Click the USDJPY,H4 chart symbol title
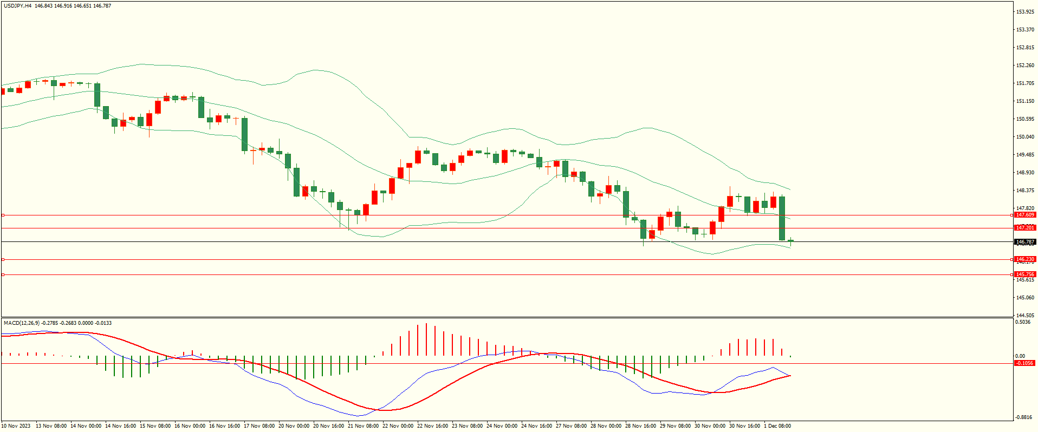This screenshot has height=432, width=1038. tap(17, 6)
